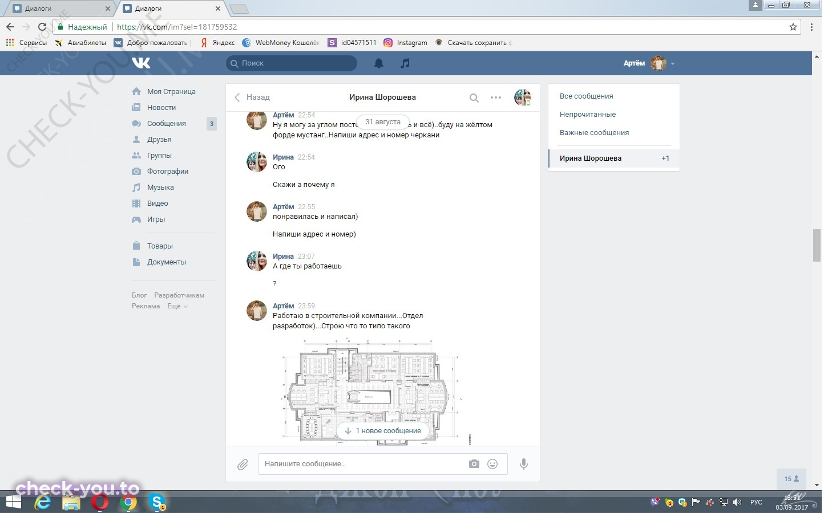The height and width of the screenshot is (513, 824).
Task: Open Сообщения in the sidebar
Action: 167,123
